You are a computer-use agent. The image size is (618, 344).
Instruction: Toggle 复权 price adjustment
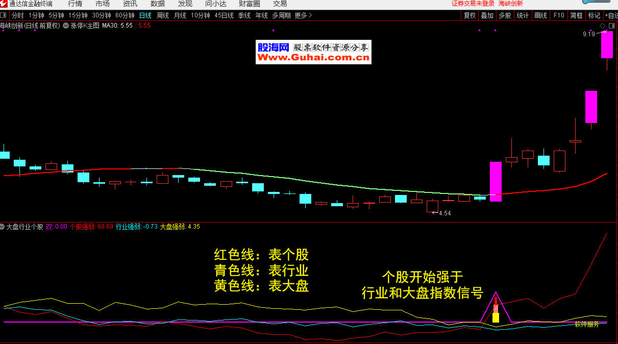coord(469,15)
